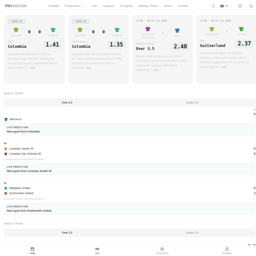Click the Morocco team jersey icon

(6, 119)
